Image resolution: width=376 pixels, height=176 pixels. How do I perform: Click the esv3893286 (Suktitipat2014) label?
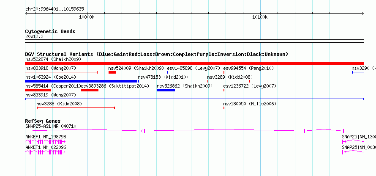coord(115,86)
